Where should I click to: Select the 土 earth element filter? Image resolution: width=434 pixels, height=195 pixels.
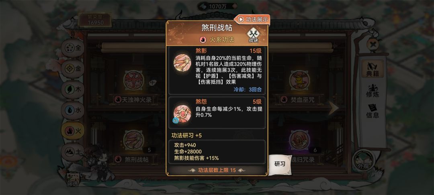click(x=73, y=151)
